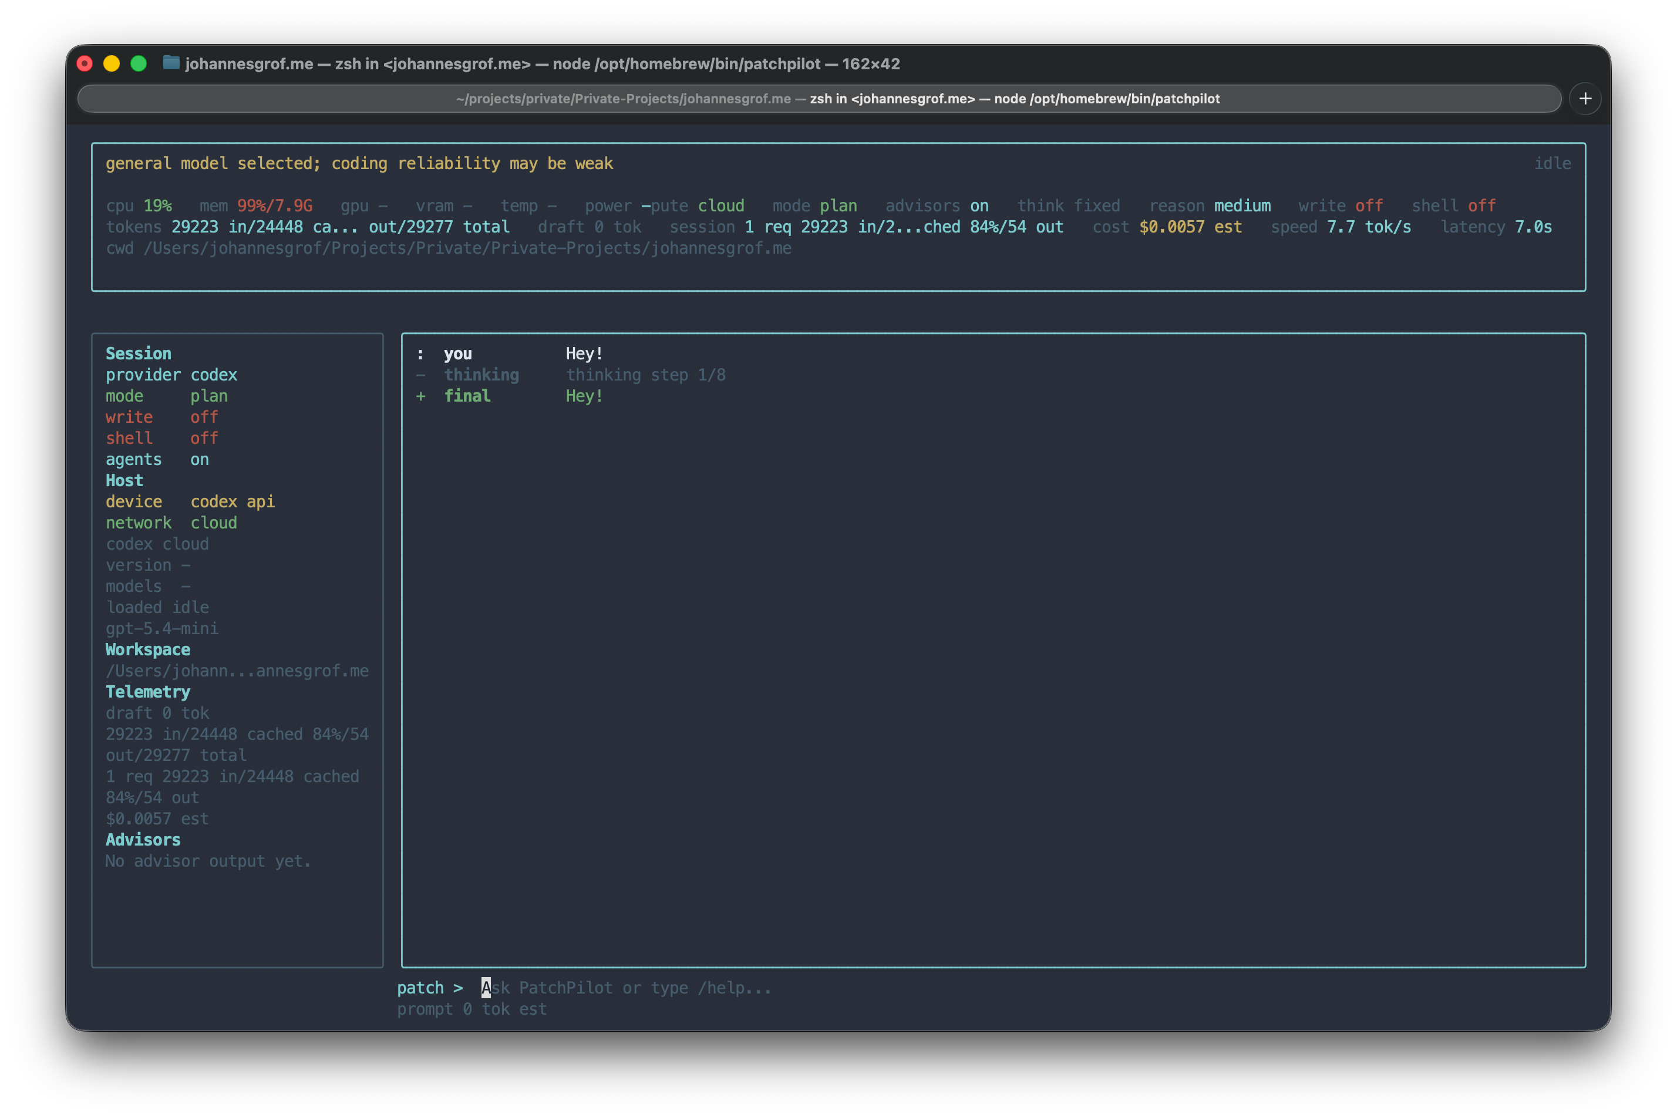1677x1118 pixels.
Task: Click the latency 7.0s value
Action: pos(1497,227)
